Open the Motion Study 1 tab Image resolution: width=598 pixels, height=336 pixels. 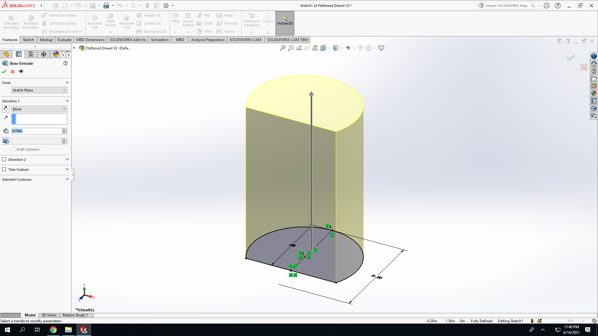[x=75, y=315]
